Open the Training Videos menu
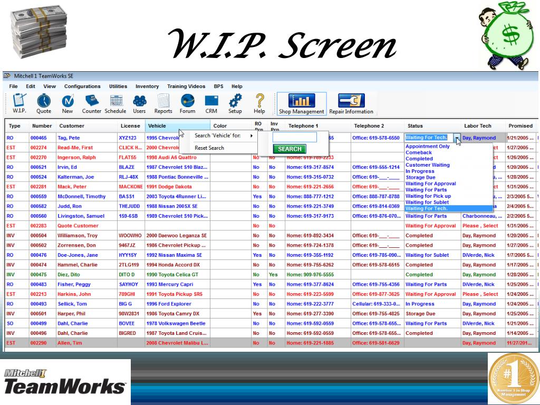The image size is (540, 405). tap(186, 86)
